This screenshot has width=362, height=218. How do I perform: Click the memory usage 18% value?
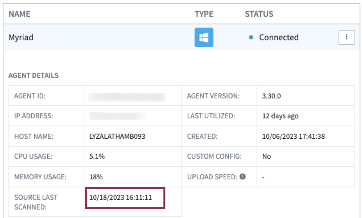pyautogui.click(x=96, y=177)
